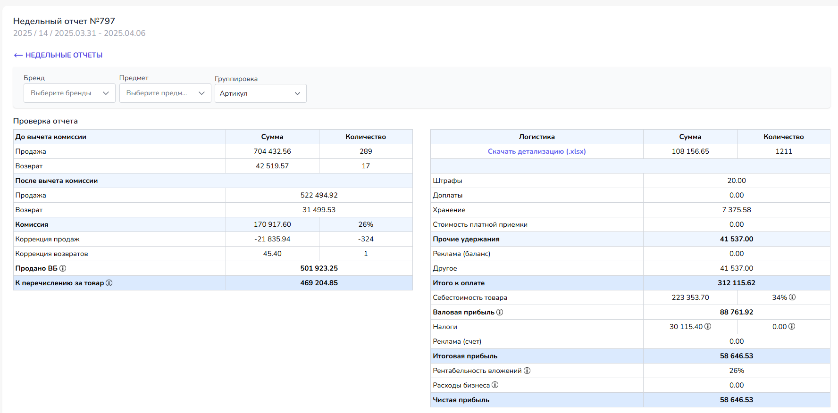Show info for Рентабельность вложений
The height and width of the screenshot is (413, 838).
pos(527,371)
